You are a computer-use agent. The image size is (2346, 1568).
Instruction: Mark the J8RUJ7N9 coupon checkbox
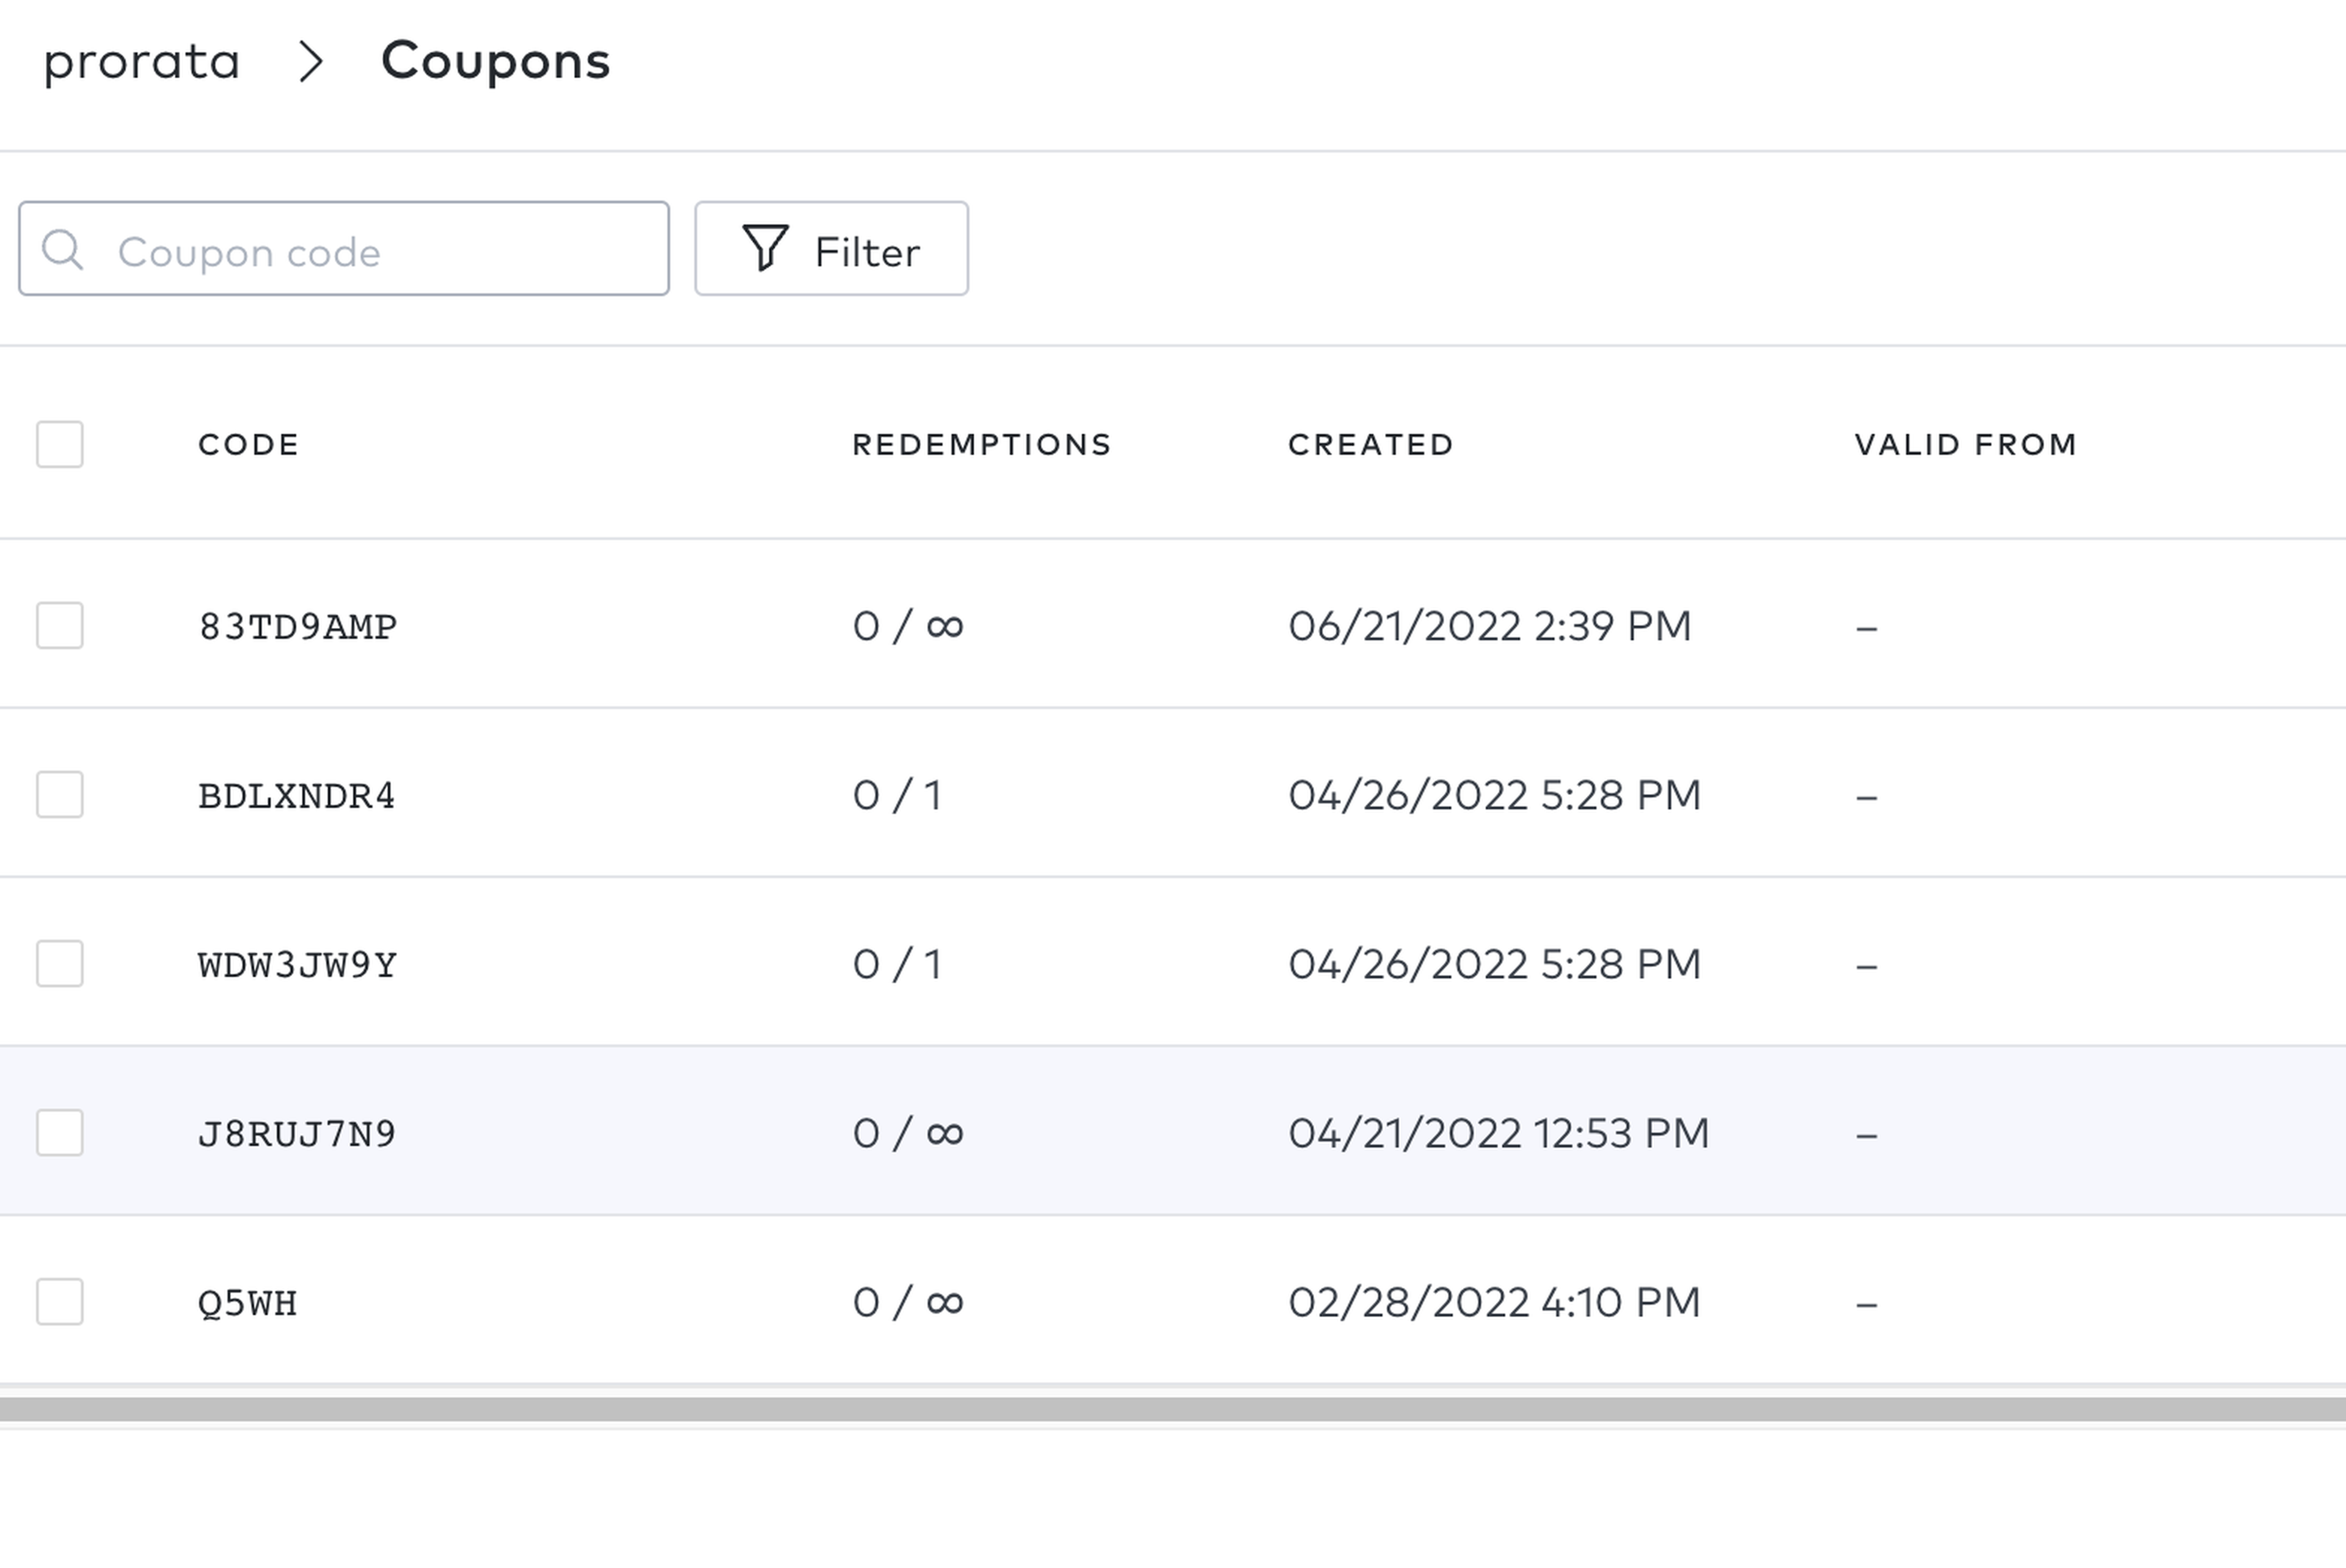pos(60,1133)
